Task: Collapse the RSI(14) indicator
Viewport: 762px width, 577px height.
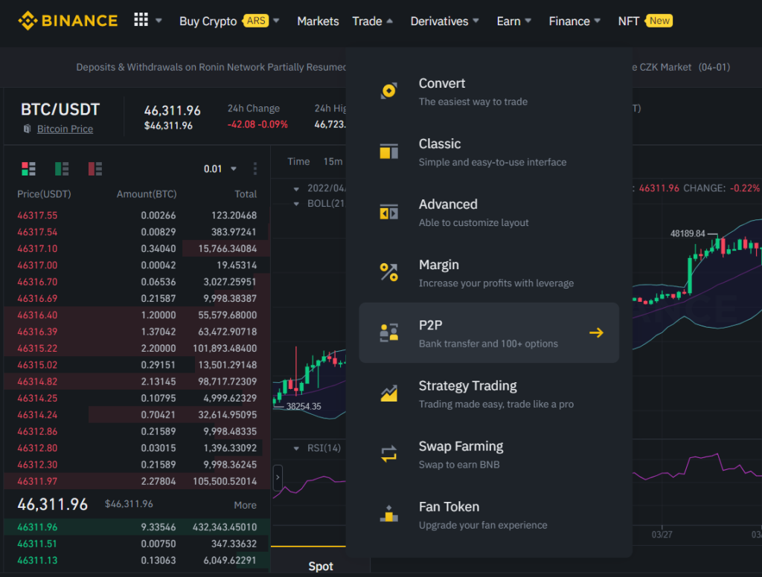Action: click(x=296, y=448)
